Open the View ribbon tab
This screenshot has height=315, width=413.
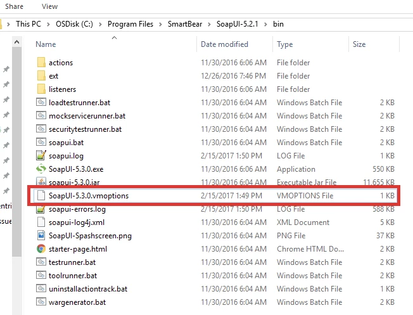[x=49, y=6]
